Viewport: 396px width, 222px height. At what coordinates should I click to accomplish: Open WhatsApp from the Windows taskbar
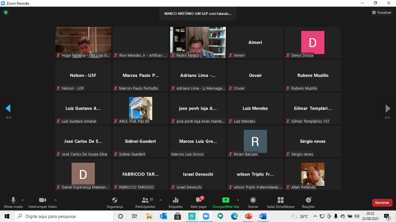[x=192, y=216]
